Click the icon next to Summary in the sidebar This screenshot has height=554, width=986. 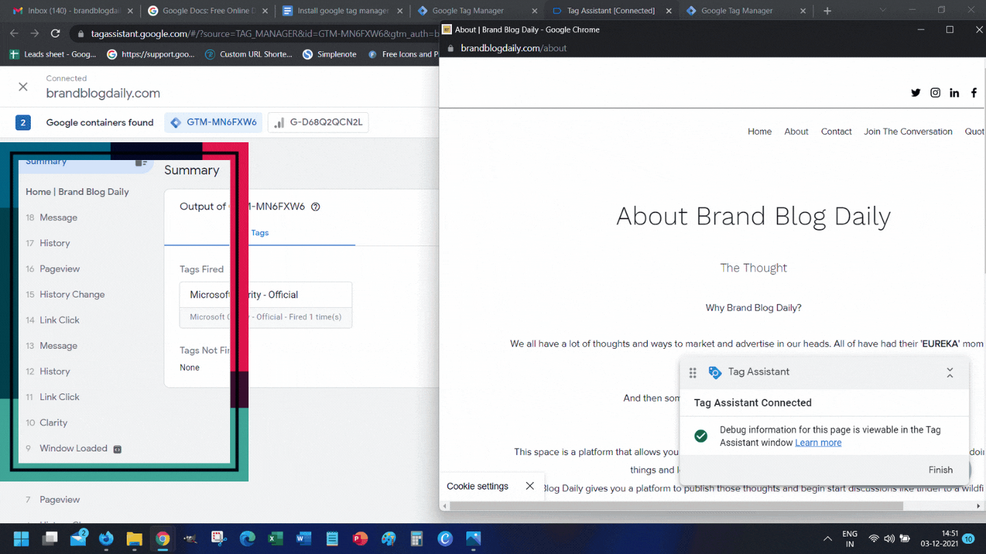pos(141,162)
